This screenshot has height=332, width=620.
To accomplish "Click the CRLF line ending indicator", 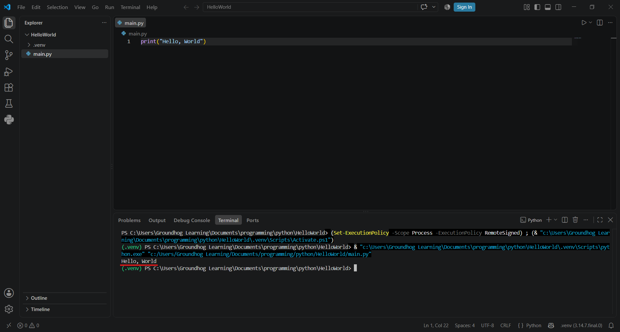I will (x=506, y=326).
